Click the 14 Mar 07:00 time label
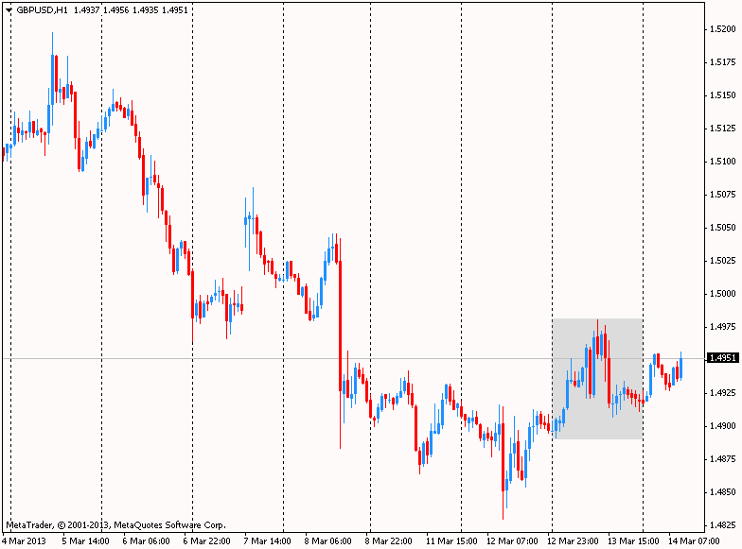Screen dimensions: 742x549 (x=694, y=540)
